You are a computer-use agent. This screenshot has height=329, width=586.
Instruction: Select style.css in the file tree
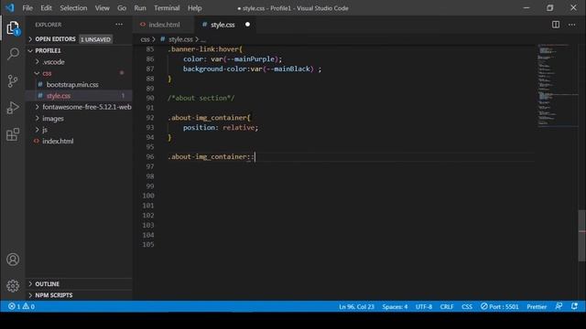click(x=59, y=96)
